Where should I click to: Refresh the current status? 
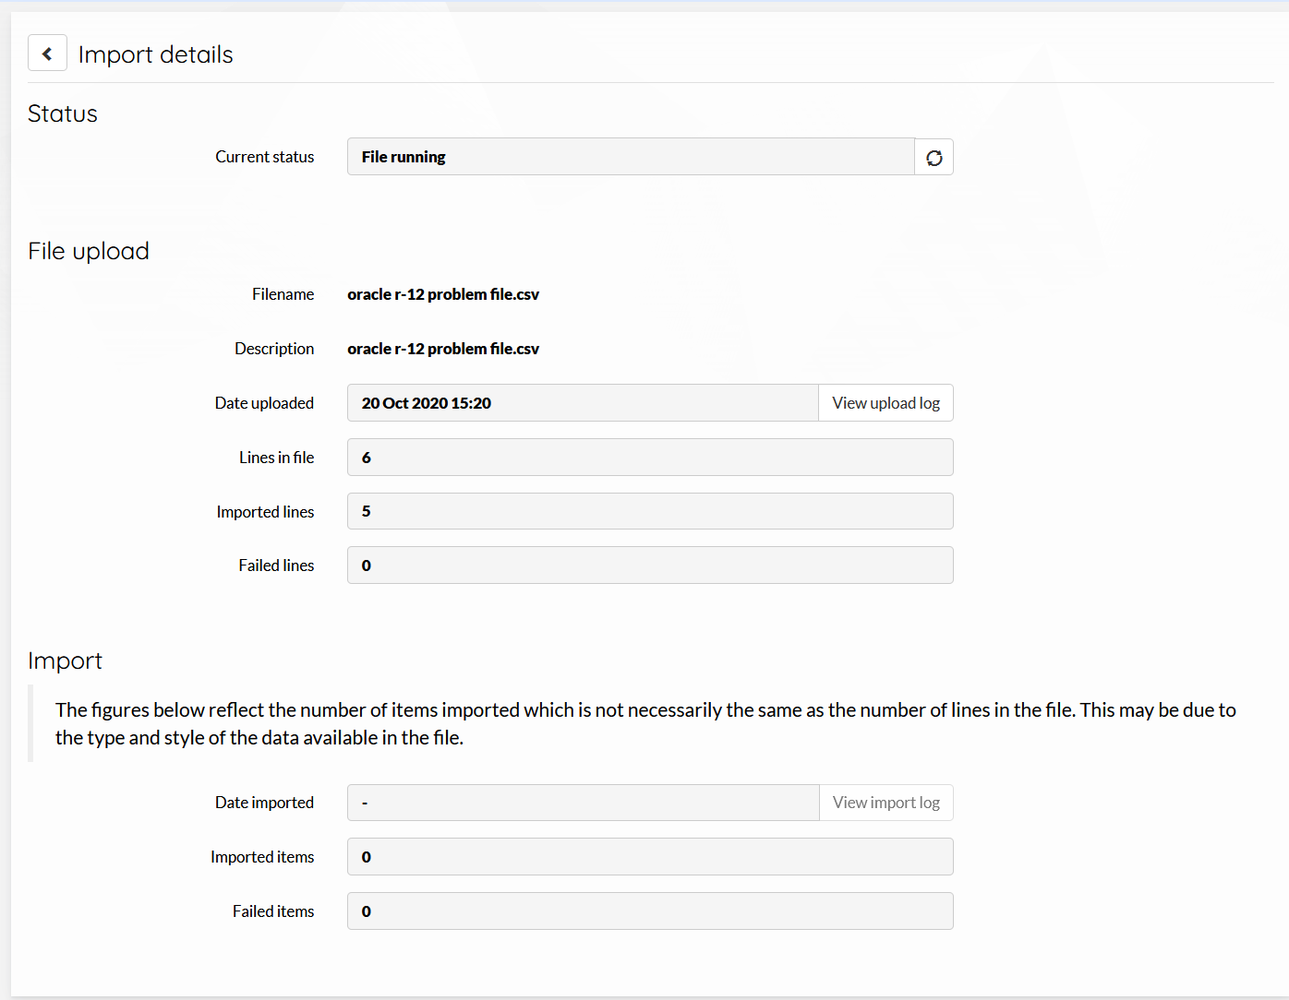point(934,157)
